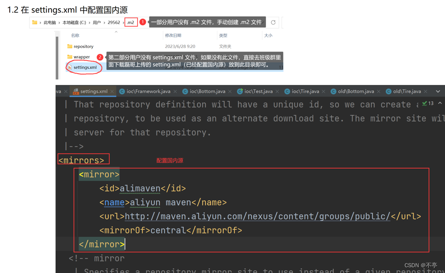Refresh the Explorer folder view
The width and height of the screenshot is (445, 273).
point(273,23)
